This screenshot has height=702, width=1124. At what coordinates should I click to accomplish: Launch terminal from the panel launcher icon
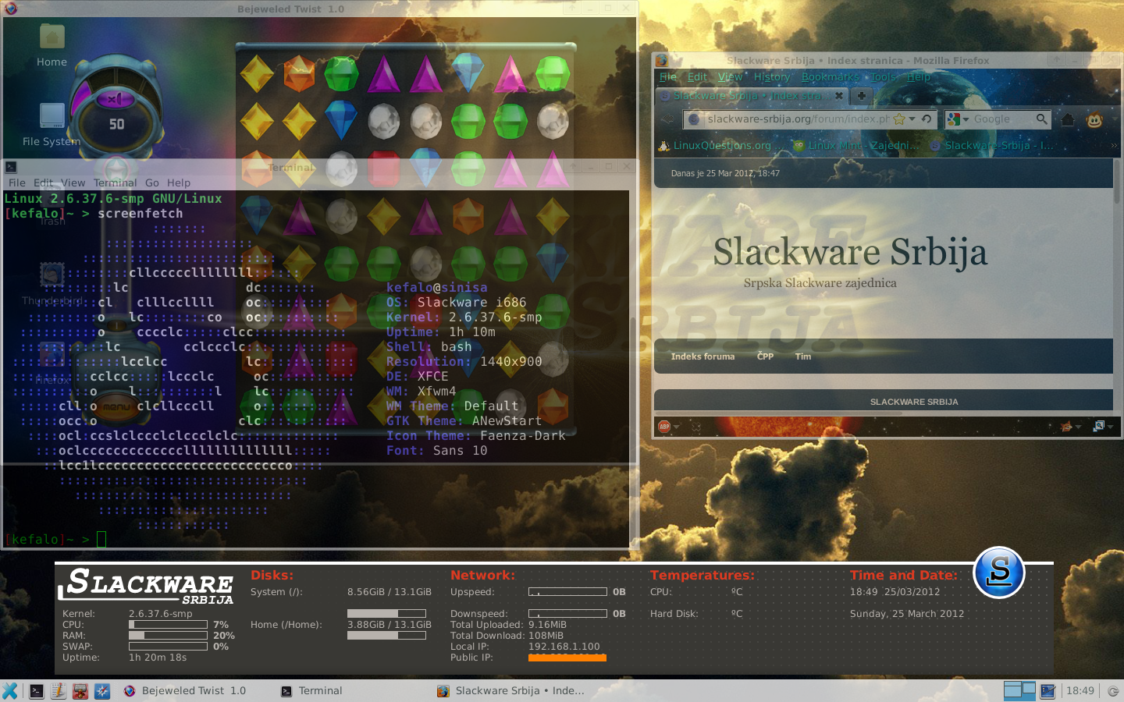[x=37, y=691]
